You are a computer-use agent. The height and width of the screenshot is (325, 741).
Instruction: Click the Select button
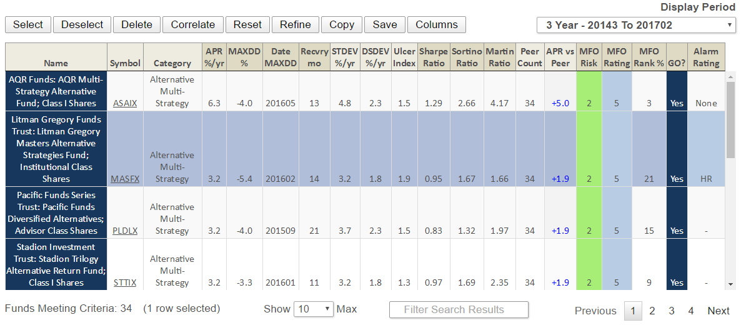(x=28, y=24)
